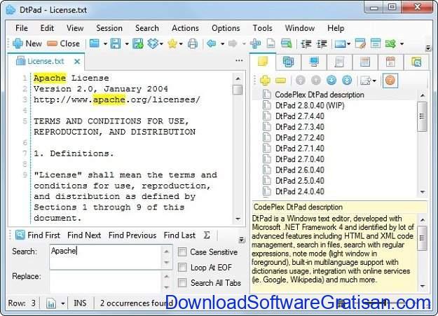438x316 pixels.
Task: Click the Save floppy disk icon
Action: click(x=116, y=43)
